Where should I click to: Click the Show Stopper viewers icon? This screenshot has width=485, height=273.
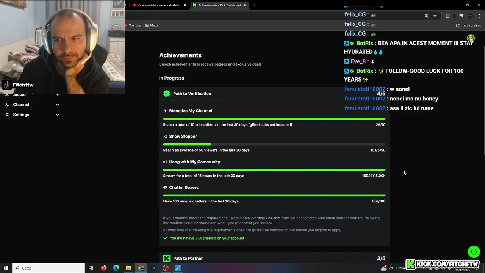click(165, 136)
